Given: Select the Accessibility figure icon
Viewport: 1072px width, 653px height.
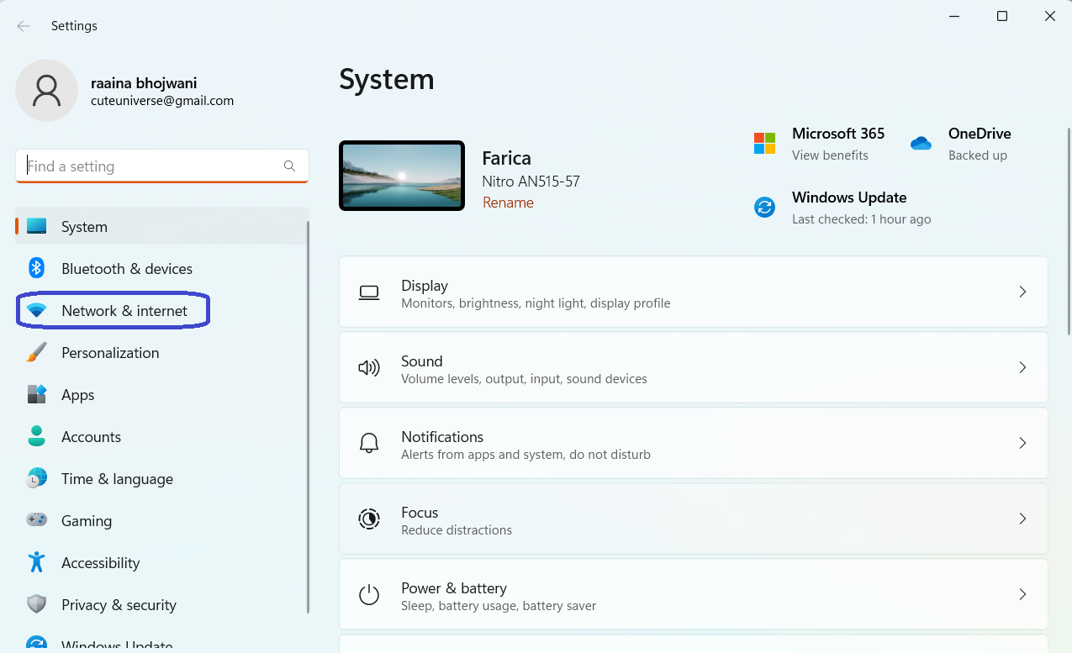Looking at the screenshot, I should [x=36, y=562].
